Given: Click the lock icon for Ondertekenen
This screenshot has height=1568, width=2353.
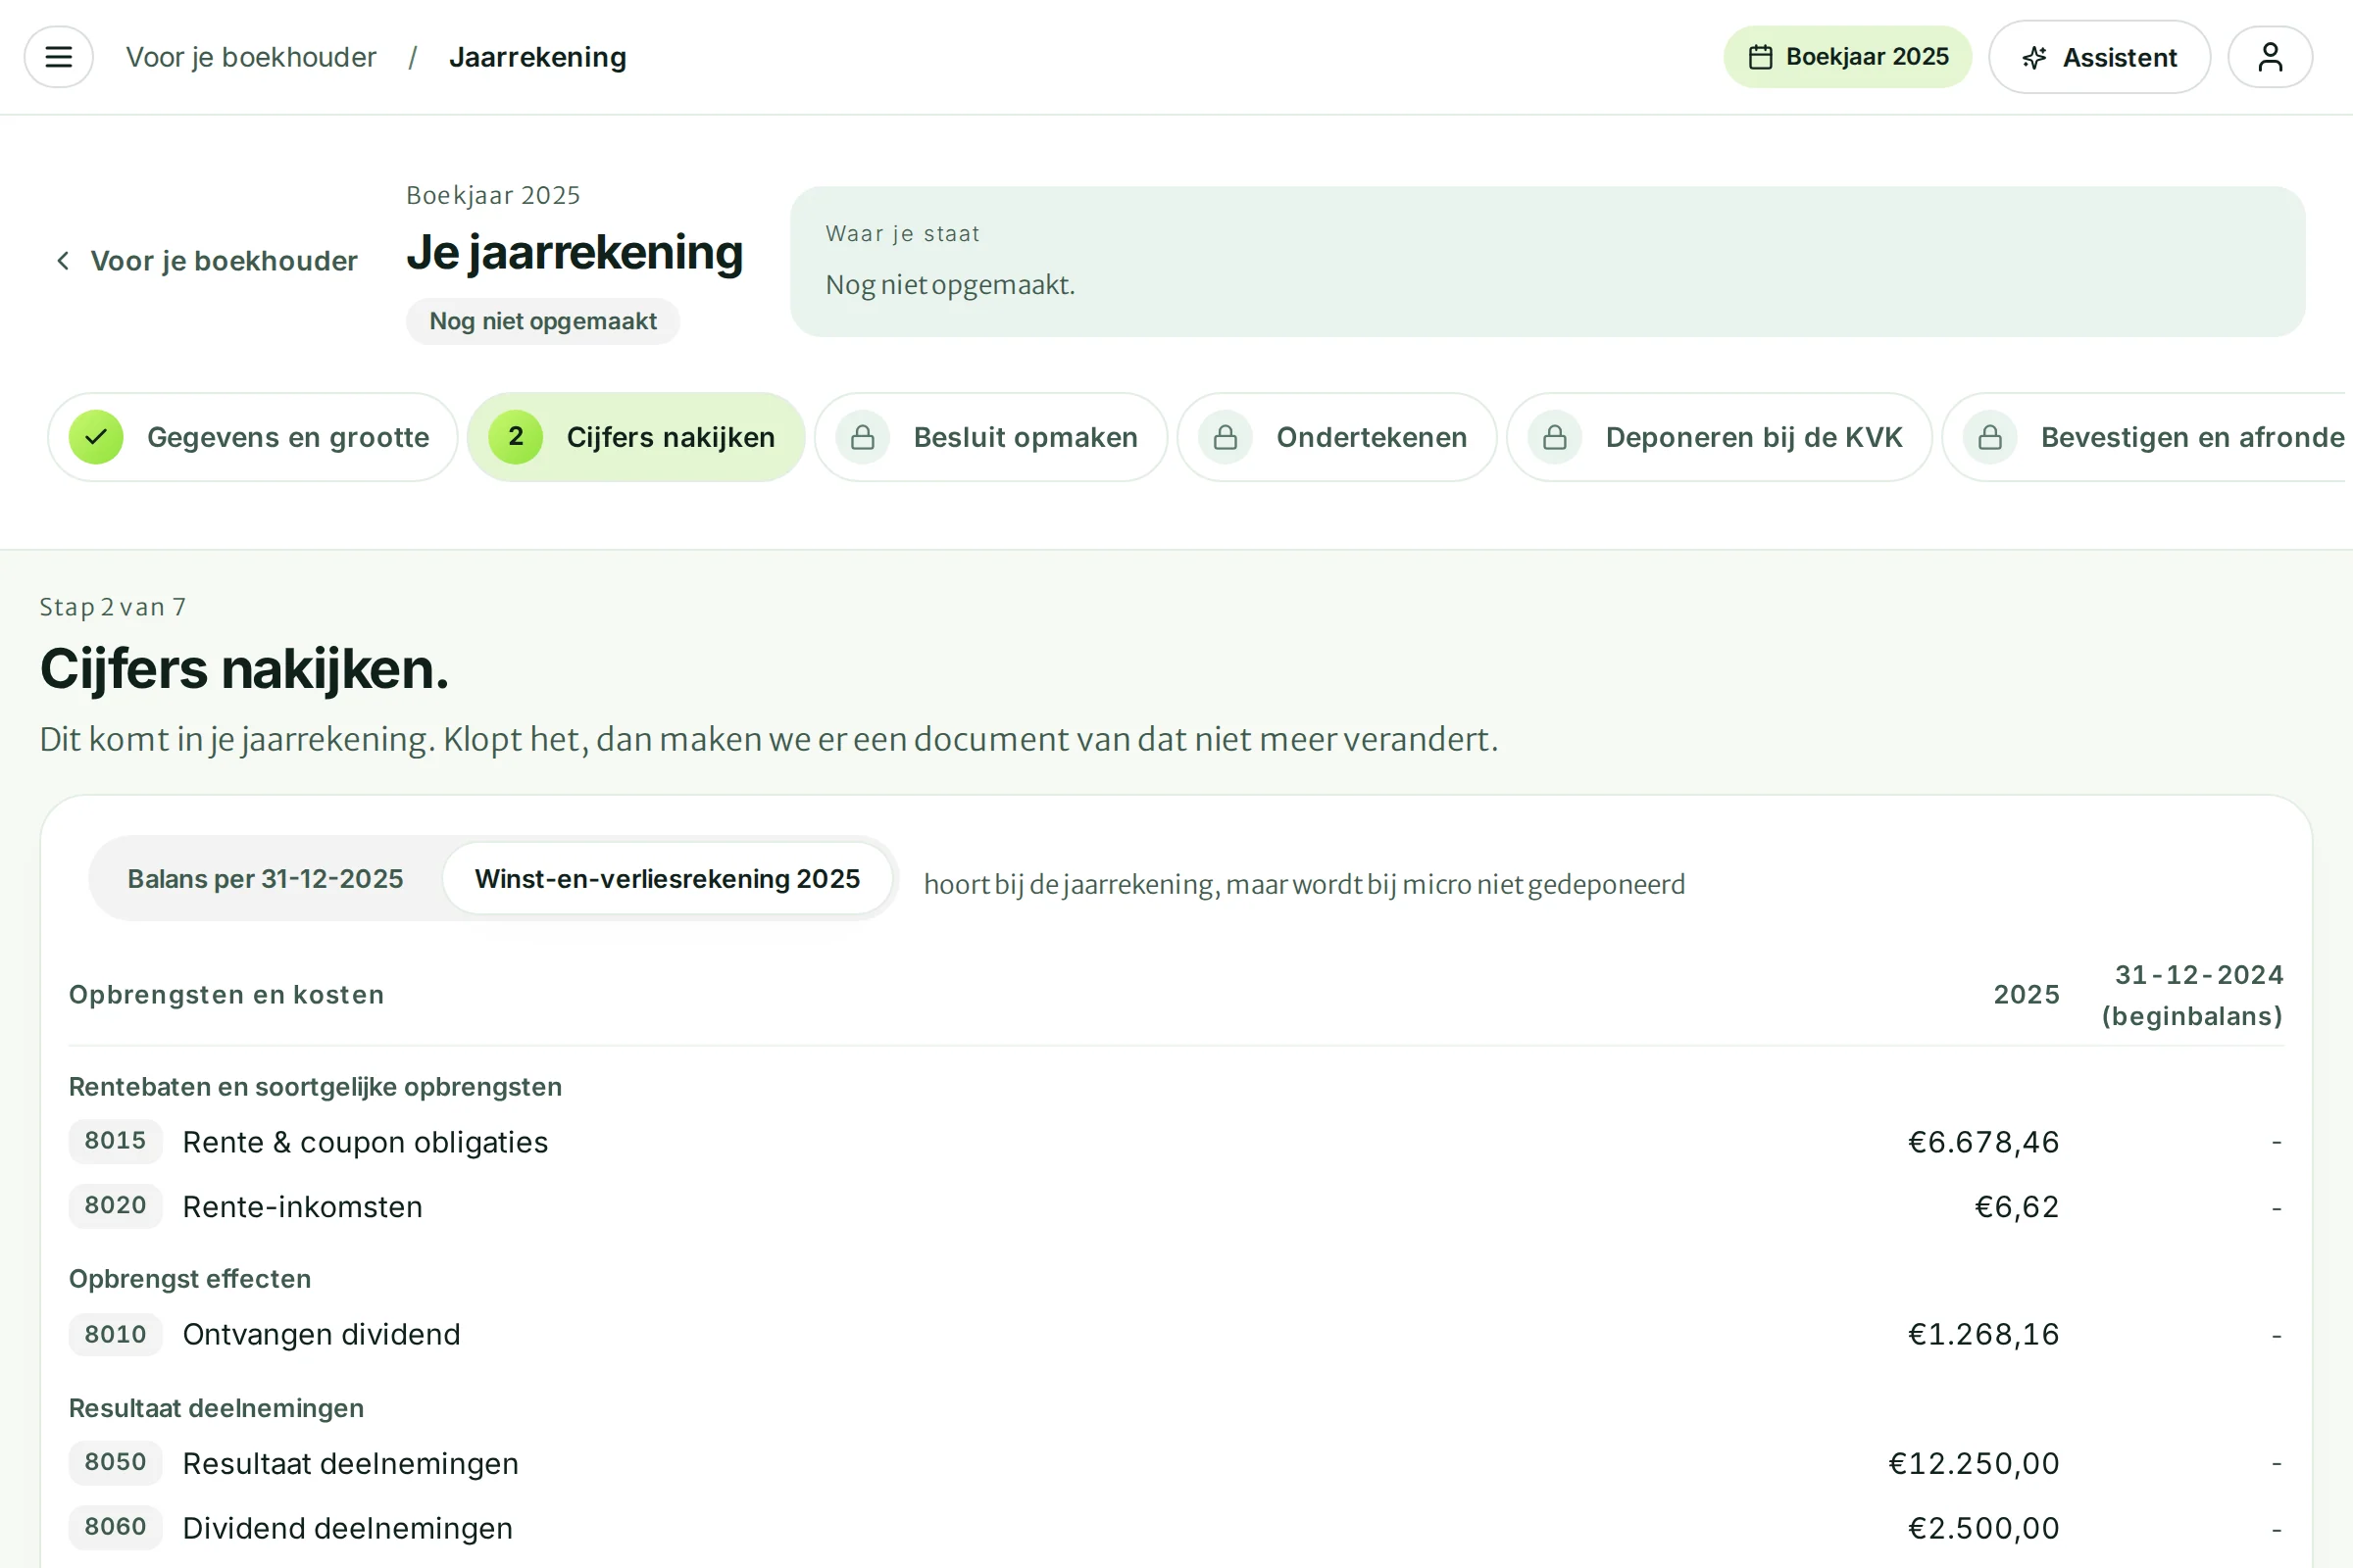Looking at the screenshot, I should (x=1226, y=437).
